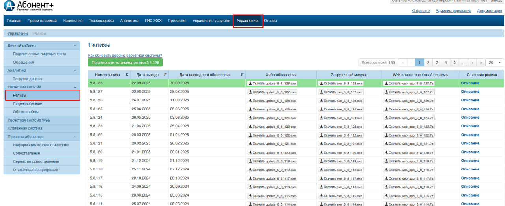Collapse the Аналитика sidebar section
This screenshot has width=505, height=206.
pos(75,71)
